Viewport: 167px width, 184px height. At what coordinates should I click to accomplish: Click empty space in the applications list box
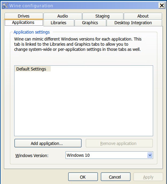(x=84, y=103)
